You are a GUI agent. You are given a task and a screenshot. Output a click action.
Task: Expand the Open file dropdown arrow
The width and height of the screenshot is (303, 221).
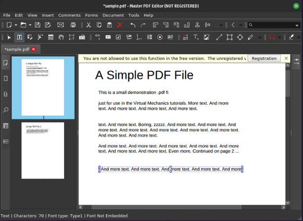point(30,25)
